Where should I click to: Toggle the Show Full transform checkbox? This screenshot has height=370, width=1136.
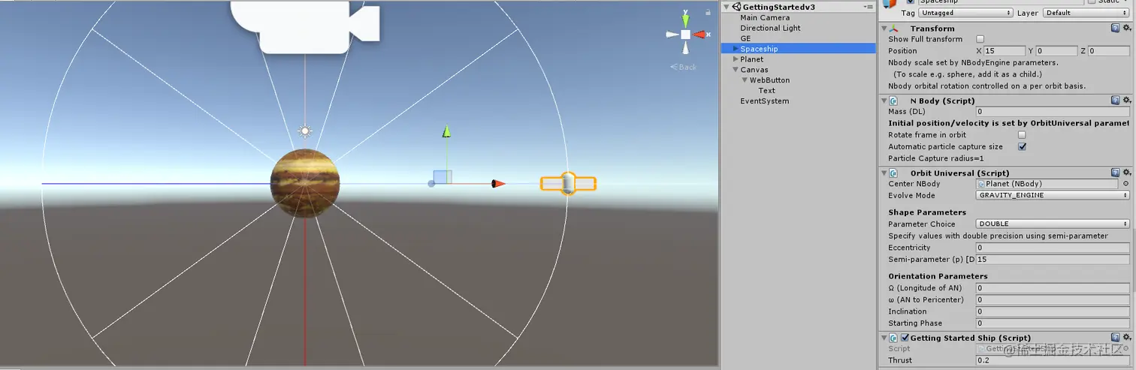click(980, 39)
